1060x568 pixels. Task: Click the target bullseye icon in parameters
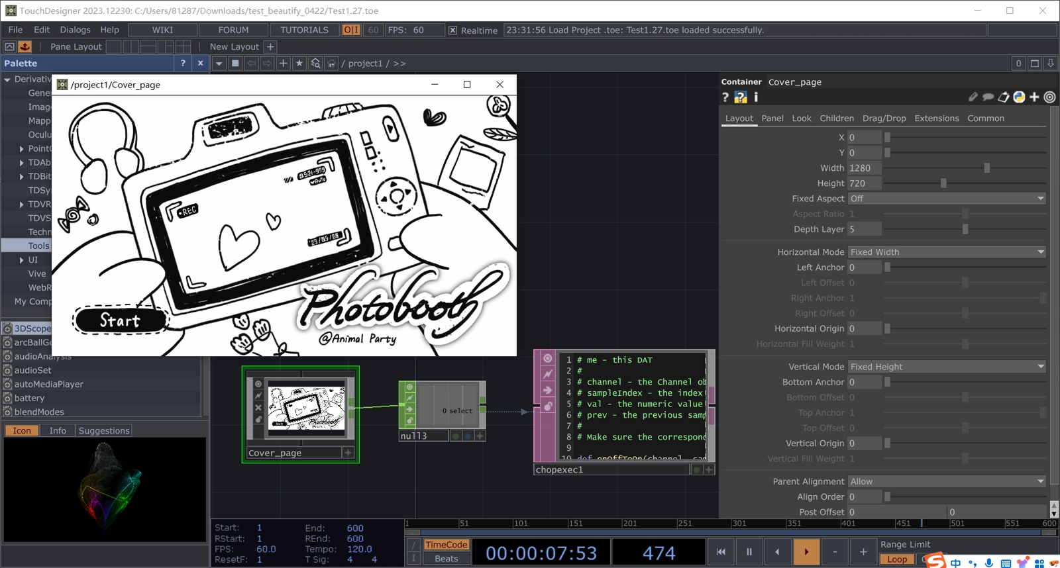(1049, 97)
